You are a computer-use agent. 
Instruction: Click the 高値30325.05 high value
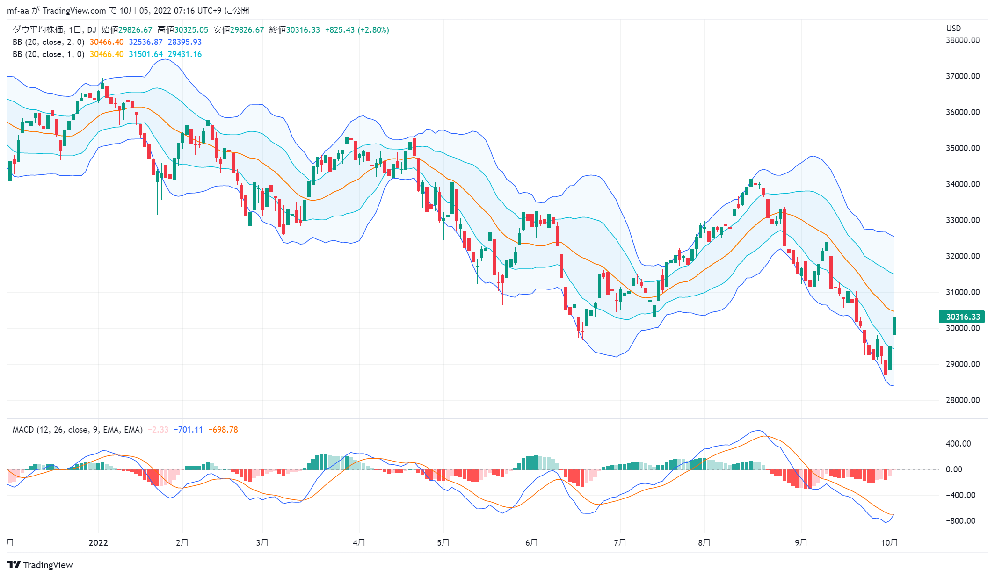(183, 30)
